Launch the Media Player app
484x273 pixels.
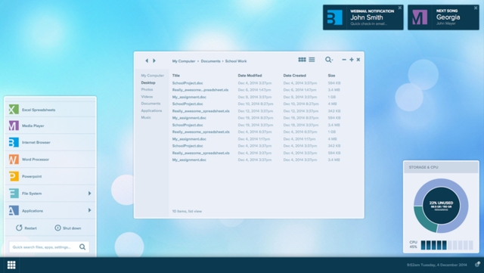(51, 126)
